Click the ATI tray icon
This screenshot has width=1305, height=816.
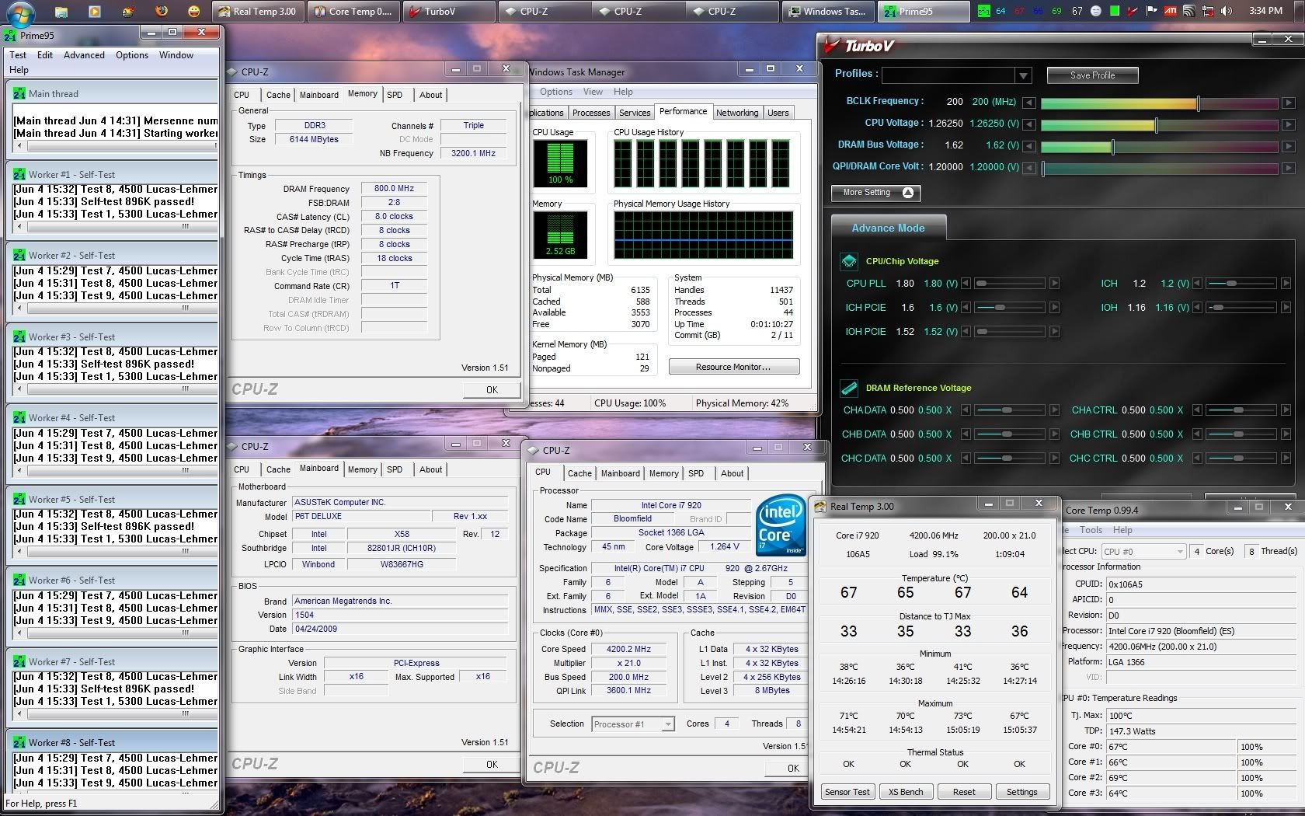coord(1170,11)
